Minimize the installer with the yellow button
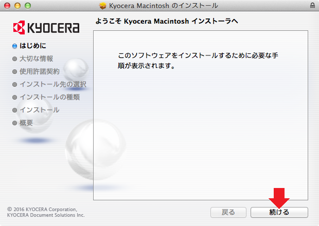 (16, 6)
